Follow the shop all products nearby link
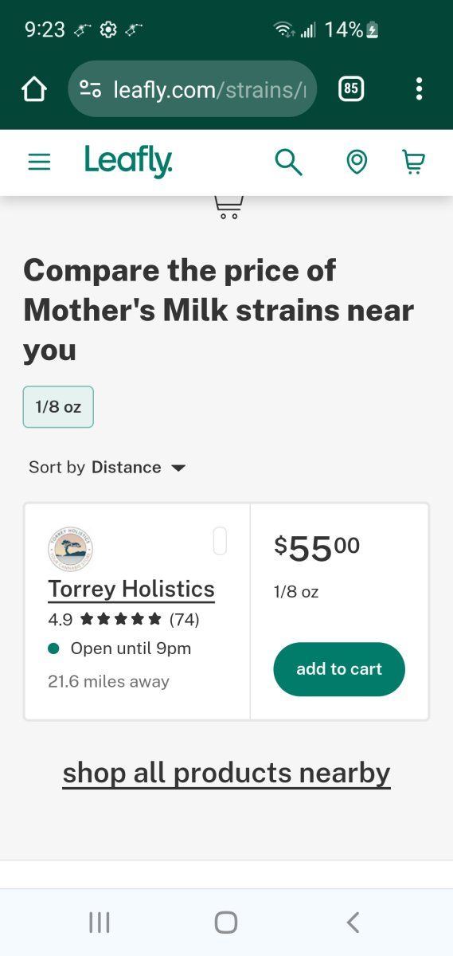This screenshot has width=453, height=956. pyautogui.click(x=226, y=773)
